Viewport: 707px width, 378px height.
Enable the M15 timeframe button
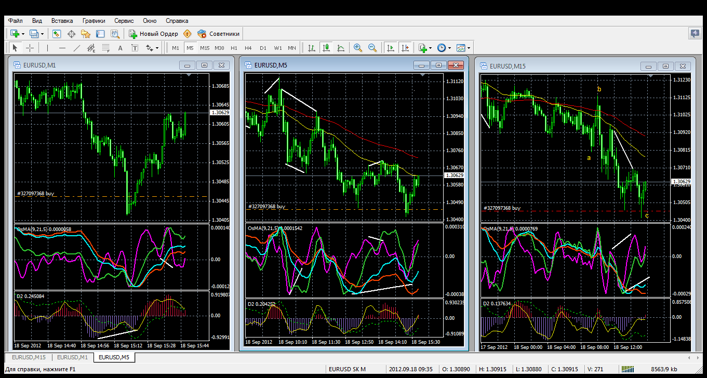click(x=205, y=48)
